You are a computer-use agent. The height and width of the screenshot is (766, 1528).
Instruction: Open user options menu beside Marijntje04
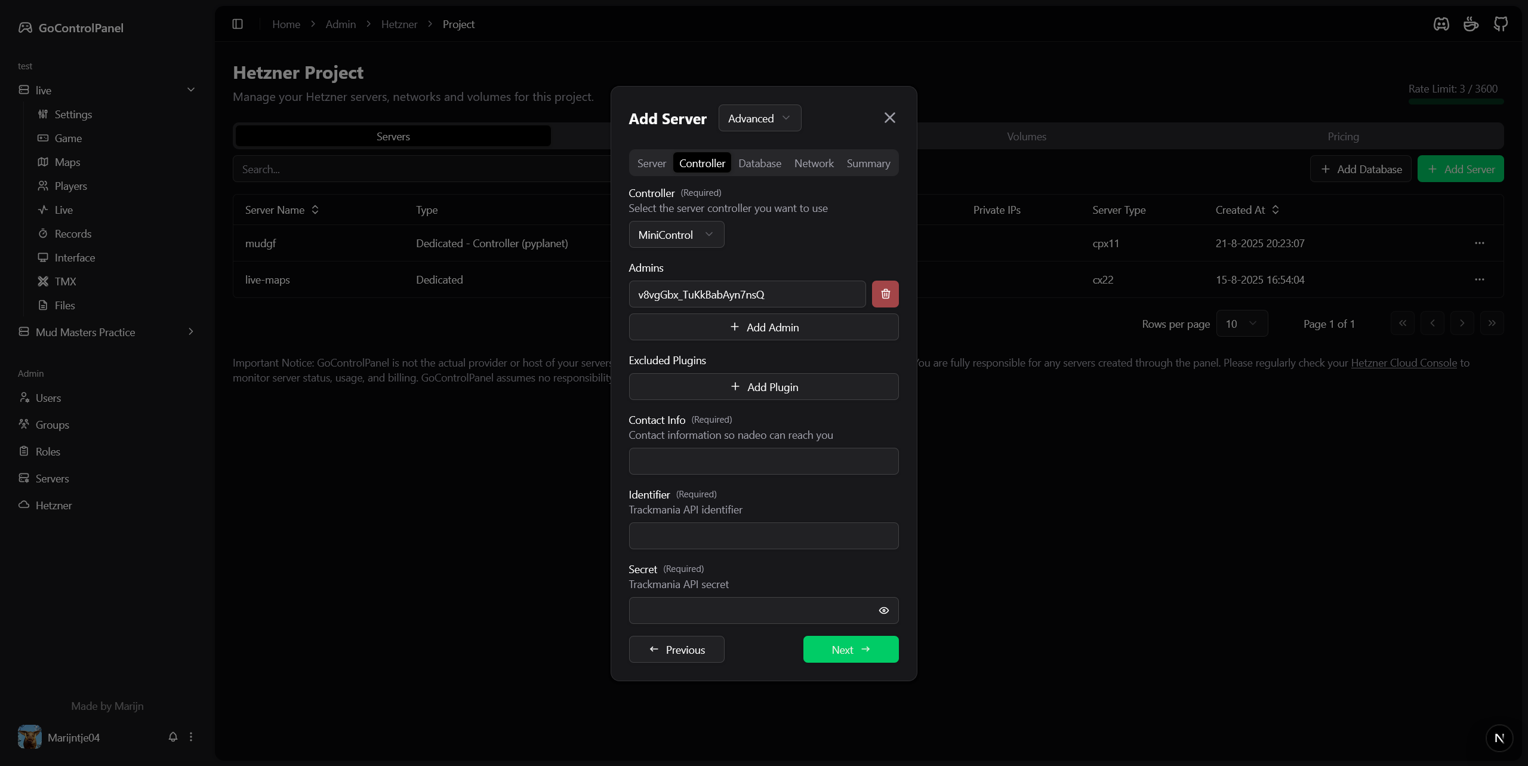click(x=191, y=737)
